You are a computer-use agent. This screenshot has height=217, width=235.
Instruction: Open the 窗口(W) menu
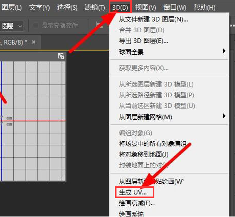coord(175,8)
